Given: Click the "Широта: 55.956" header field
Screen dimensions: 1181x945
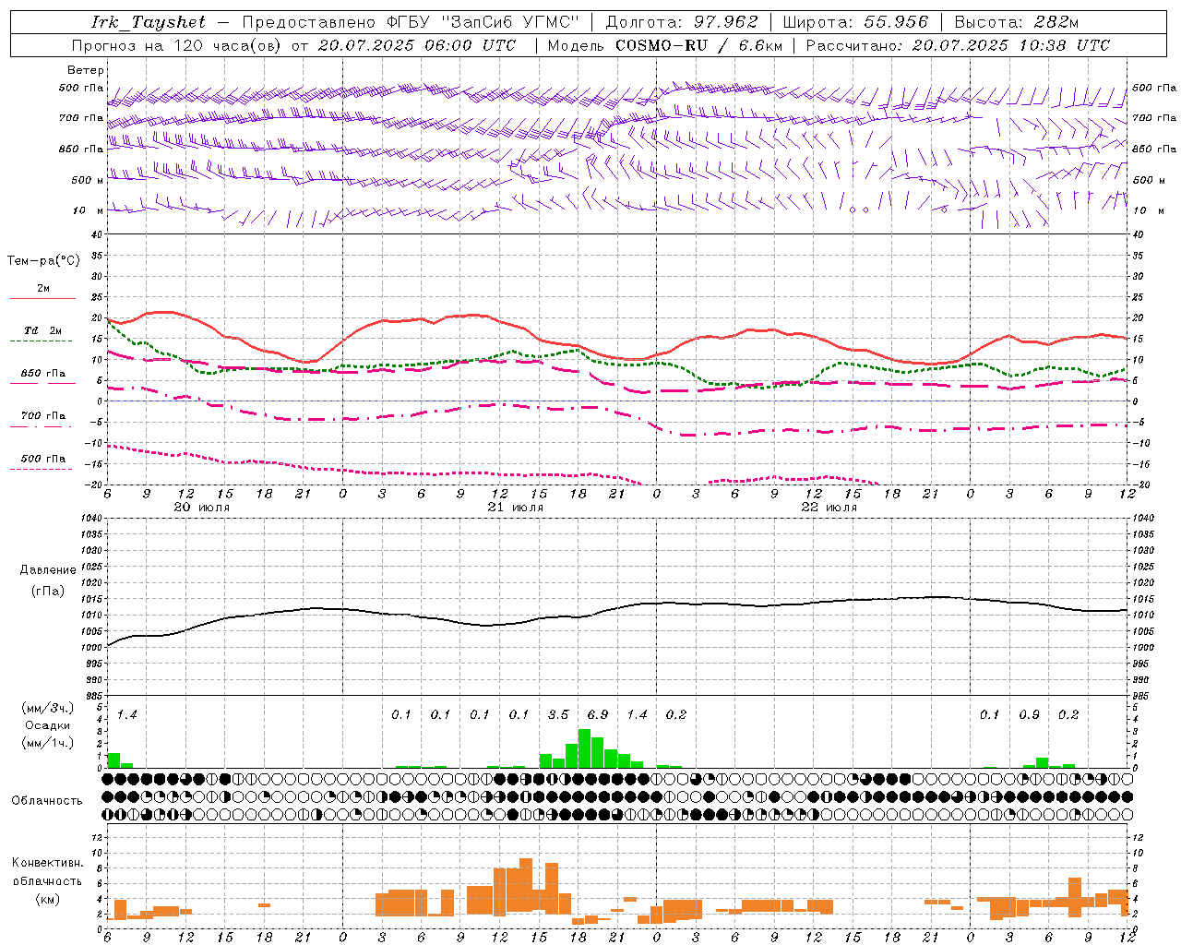Looking at the screenshot, I should [855, 22].
